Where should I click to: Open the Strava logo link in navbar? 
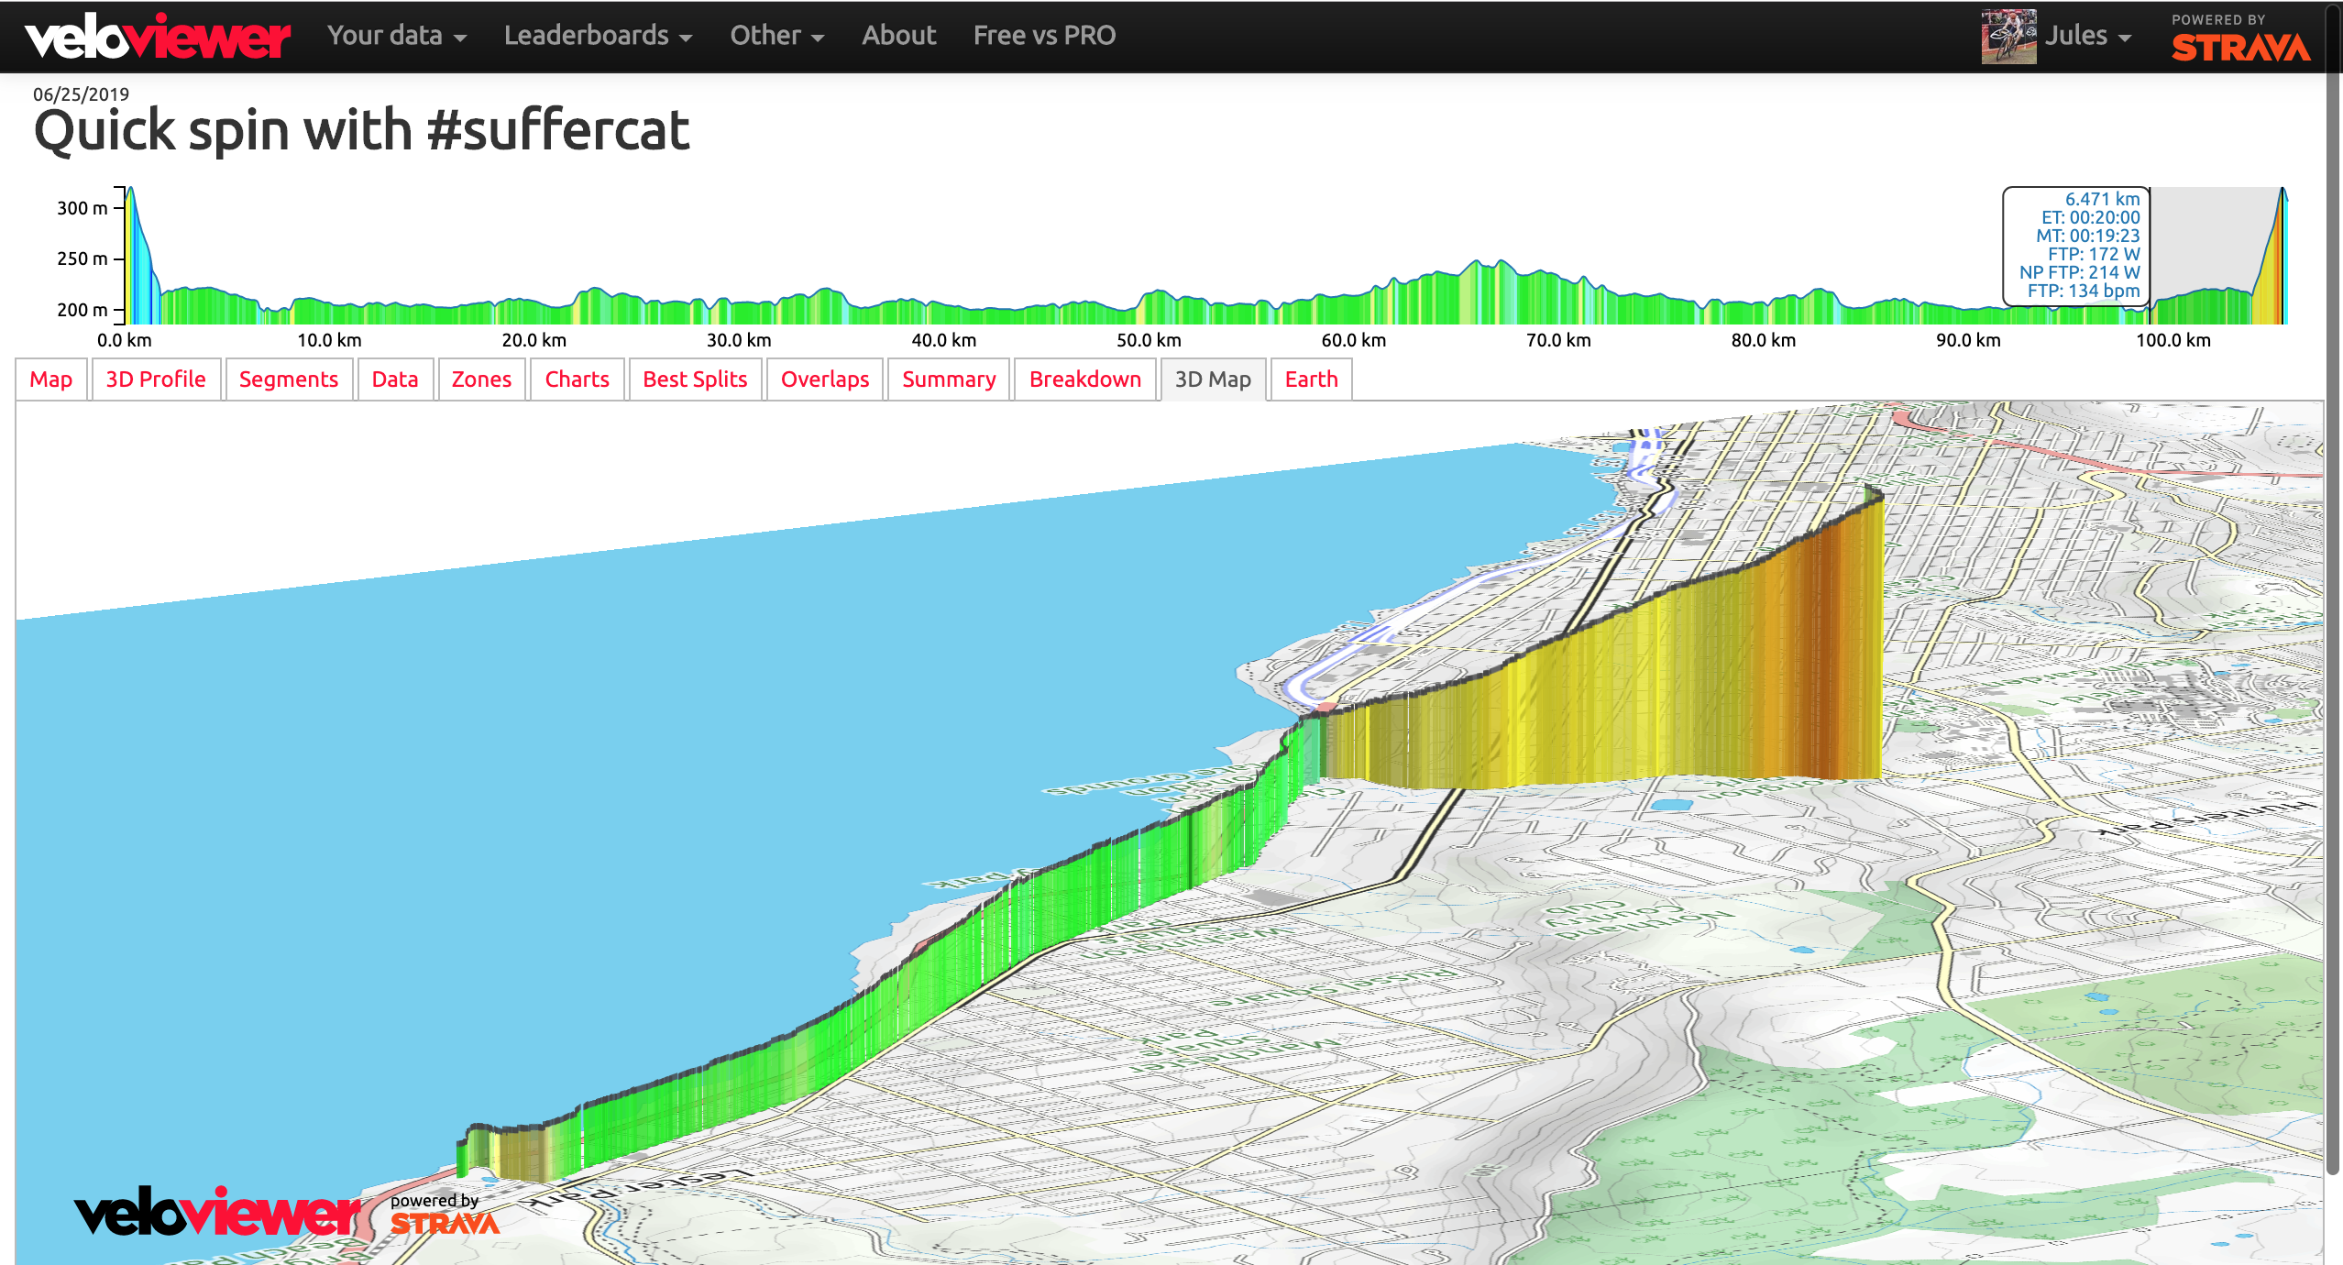2240,38
